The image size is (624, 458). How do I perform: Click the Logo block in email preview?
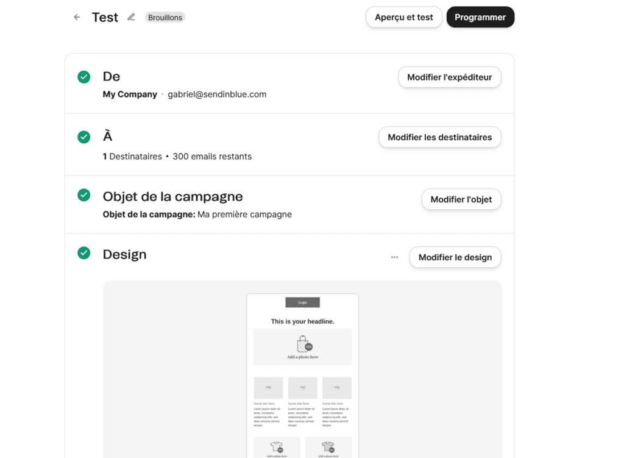coord(302,302)
